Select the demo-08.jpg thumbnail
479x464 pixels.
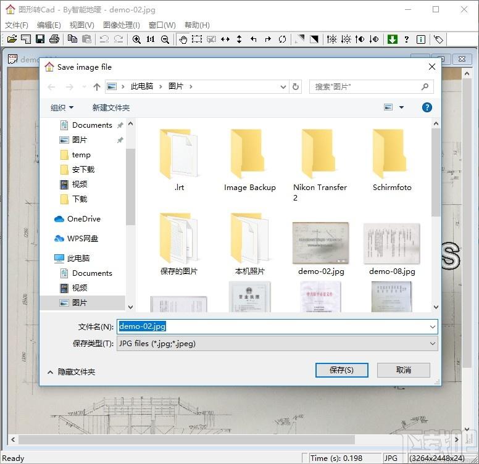(392, 249)
